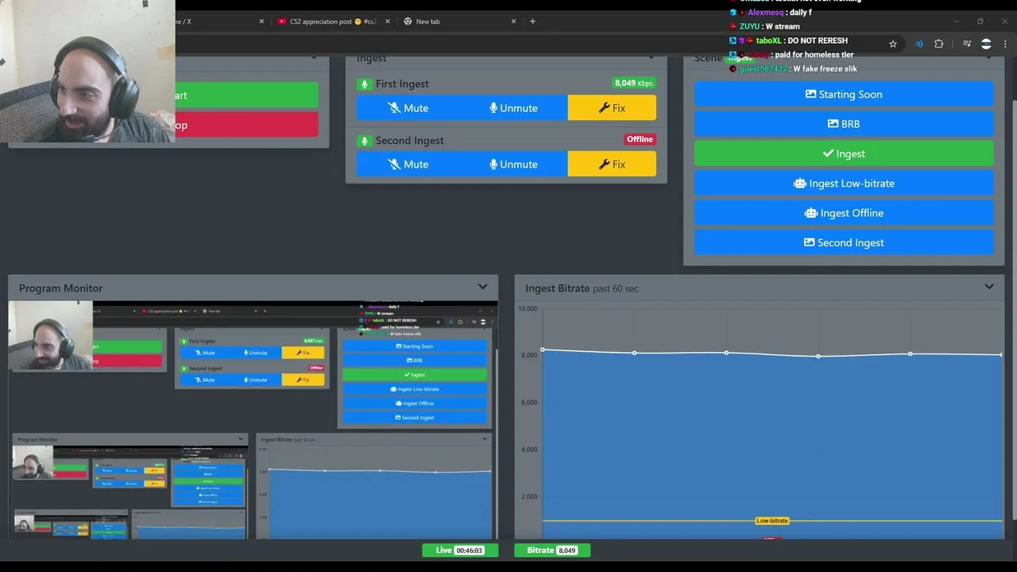The width and height of the screenshot is (1017, 572).
Task: Minimize the browser window
Action: click(956, 21)
